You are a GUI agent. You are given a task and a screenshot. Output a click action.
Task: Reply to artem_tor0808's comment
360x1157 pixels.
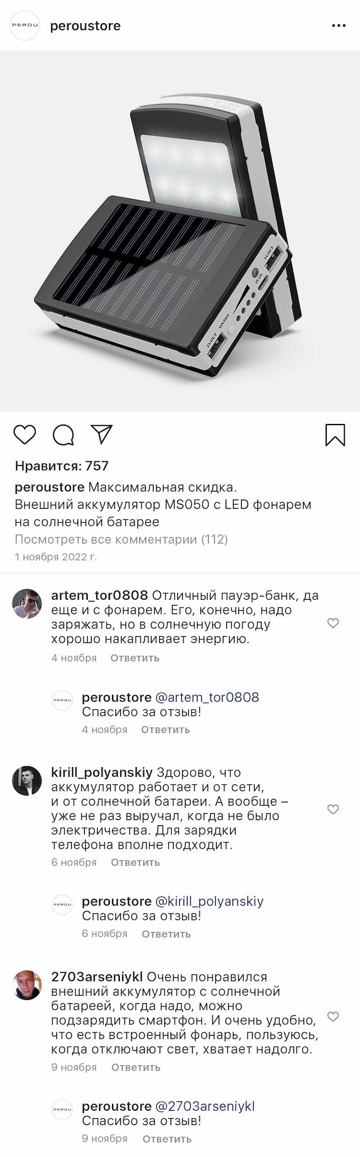(x=135, y=658)
